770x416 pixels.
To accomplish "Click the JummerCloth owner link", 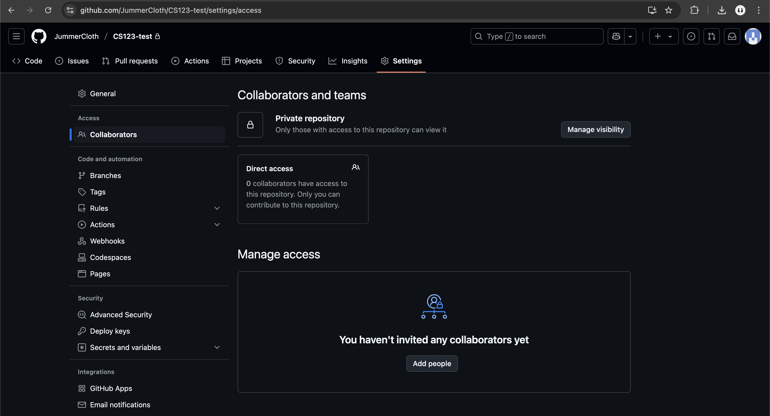I will tap(76, 36).
